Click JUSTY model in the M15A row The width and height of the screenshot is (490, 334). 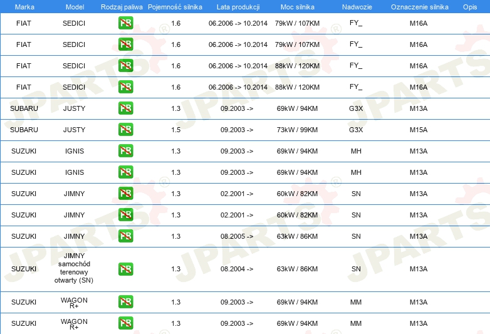click(74, 130)
